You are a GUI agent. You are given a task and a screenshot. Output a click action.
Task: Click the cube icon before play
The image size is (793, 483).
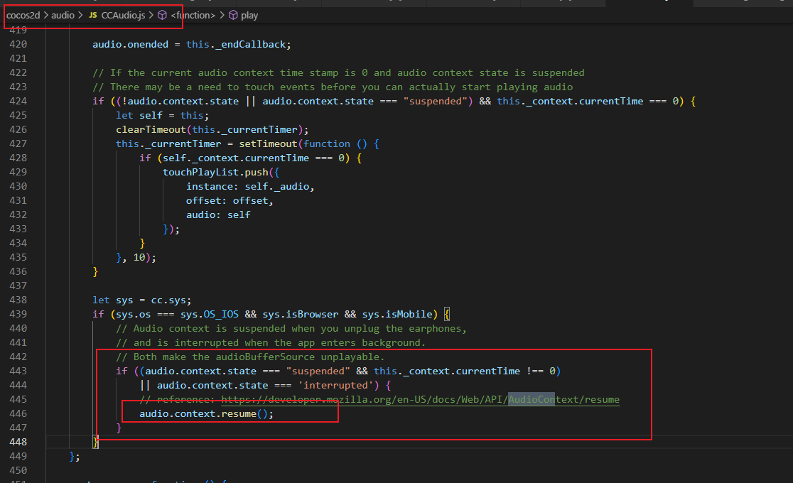click(x=233, y=15)
